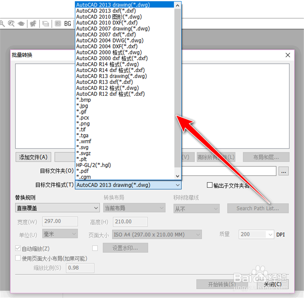Choose AutoCAD 2000 dxf 格式(*.dxf) option
Viewport: 304px width, 298px height.
pos(124,58)
